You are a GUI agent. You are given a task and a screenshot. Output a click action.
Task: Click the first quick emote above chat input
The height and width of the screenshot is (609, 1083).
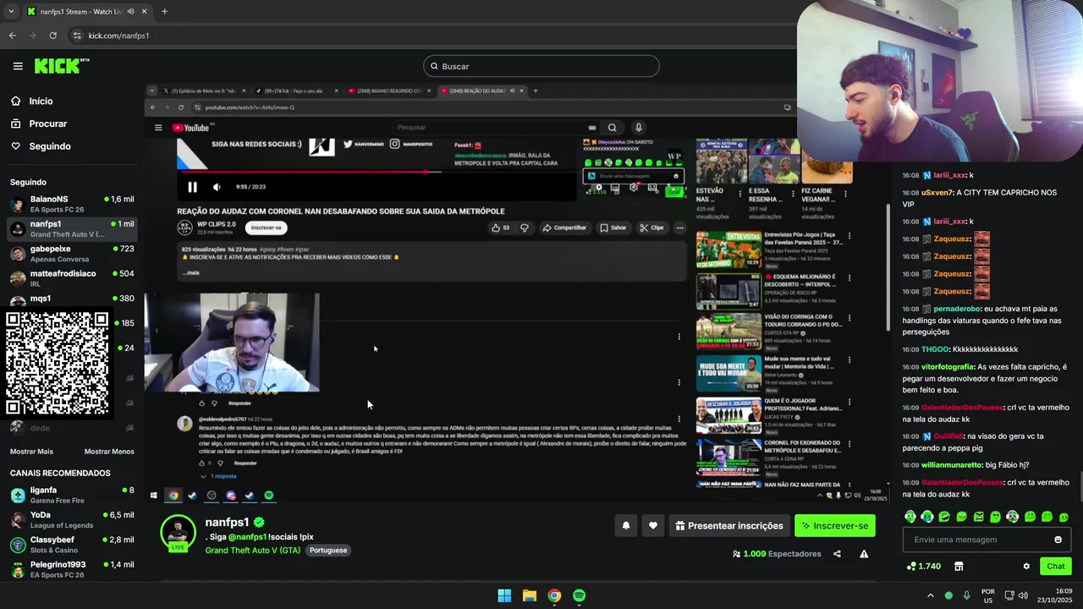(x=910, y=516)
